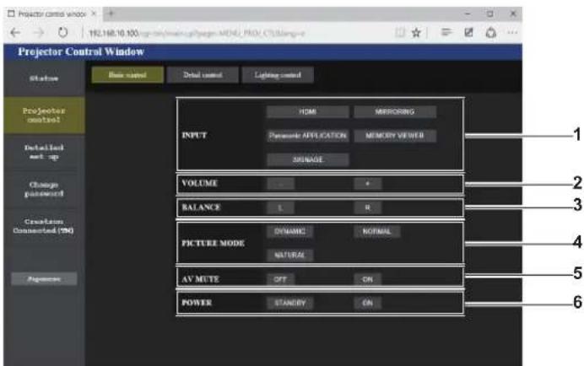Open Crestron Connected in sidebar
The width and height of the screenshot is (584, 366).
point(44,226)
